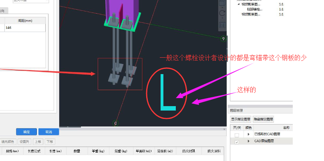Click the 隐藏指定图层 button
The width and height of the screenshot is (324, 161).
tap(263, 119)
